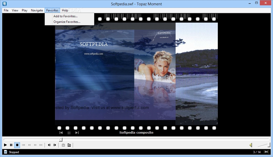Click the next button inside the filmstrip video
The height and width of the screenshot is (157, 273).
[77, 133]
